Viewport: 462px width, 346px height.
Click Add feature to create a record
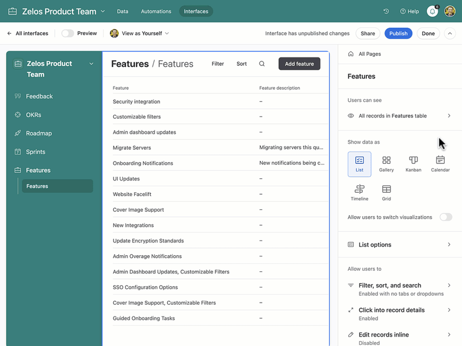[x=299, y=64]
